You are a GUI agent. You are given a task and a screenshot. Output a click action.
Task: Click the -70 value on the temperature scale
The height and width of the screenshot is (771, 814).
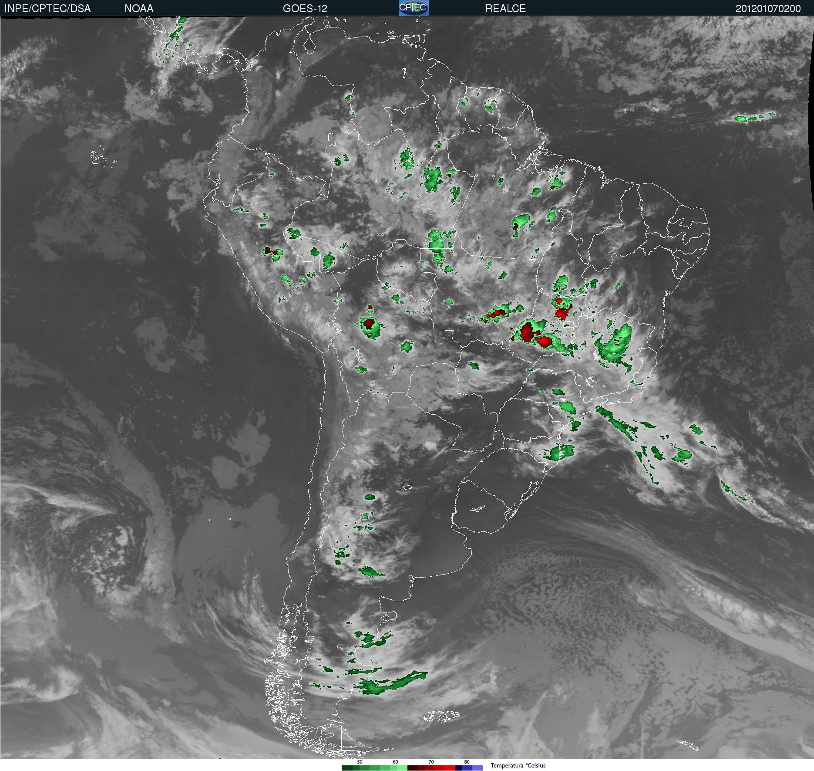430,762
